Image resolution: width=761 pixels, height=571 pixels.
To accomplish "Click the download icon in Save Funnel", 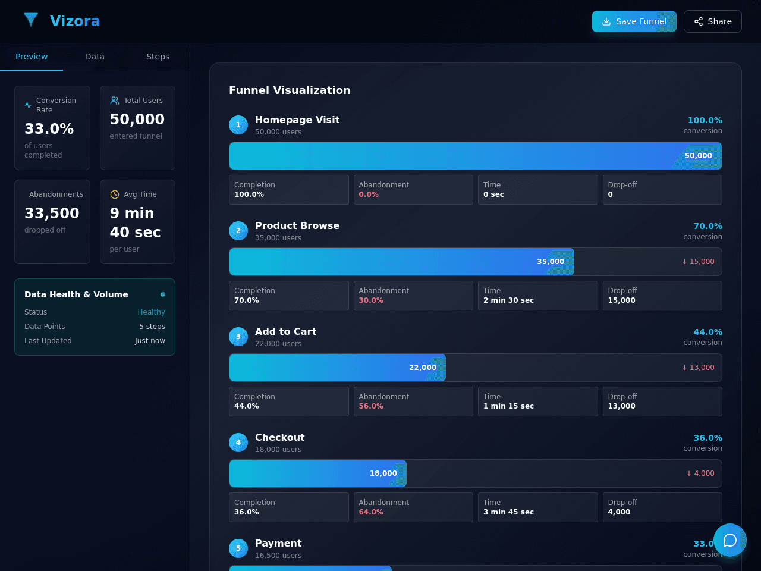I will 606,21.
